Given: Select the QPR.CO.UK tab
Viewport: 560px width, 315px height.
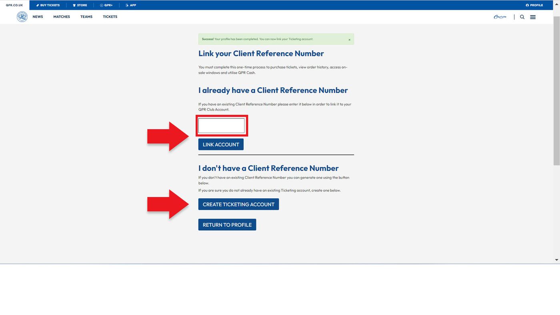Looking at the screenshot, I should [x=14, y=5].
